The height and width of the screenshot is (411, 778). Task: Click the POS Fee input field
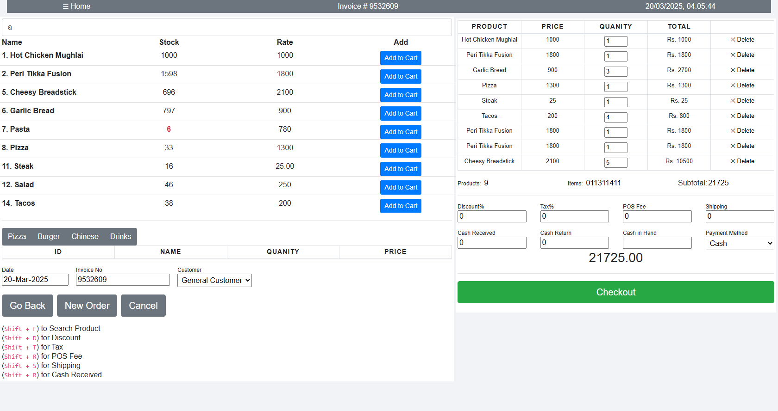pos(657,216)
